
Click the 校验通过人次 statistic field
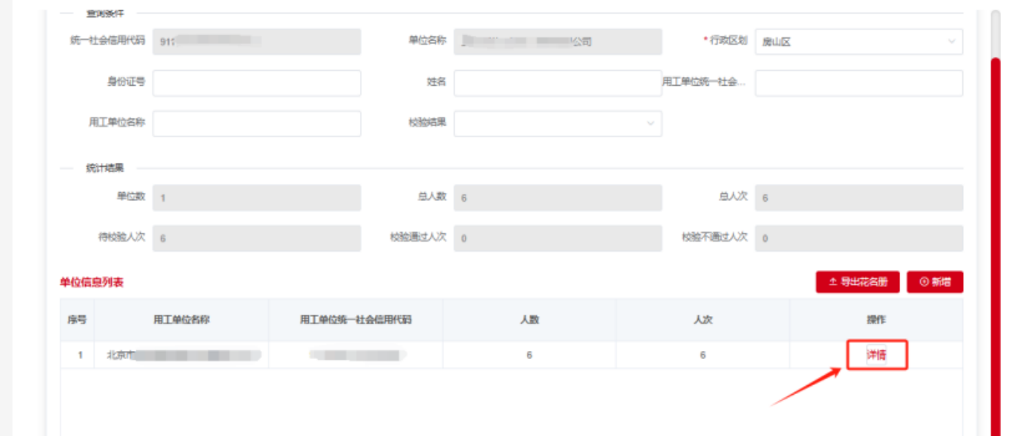(x=557, y=238)
